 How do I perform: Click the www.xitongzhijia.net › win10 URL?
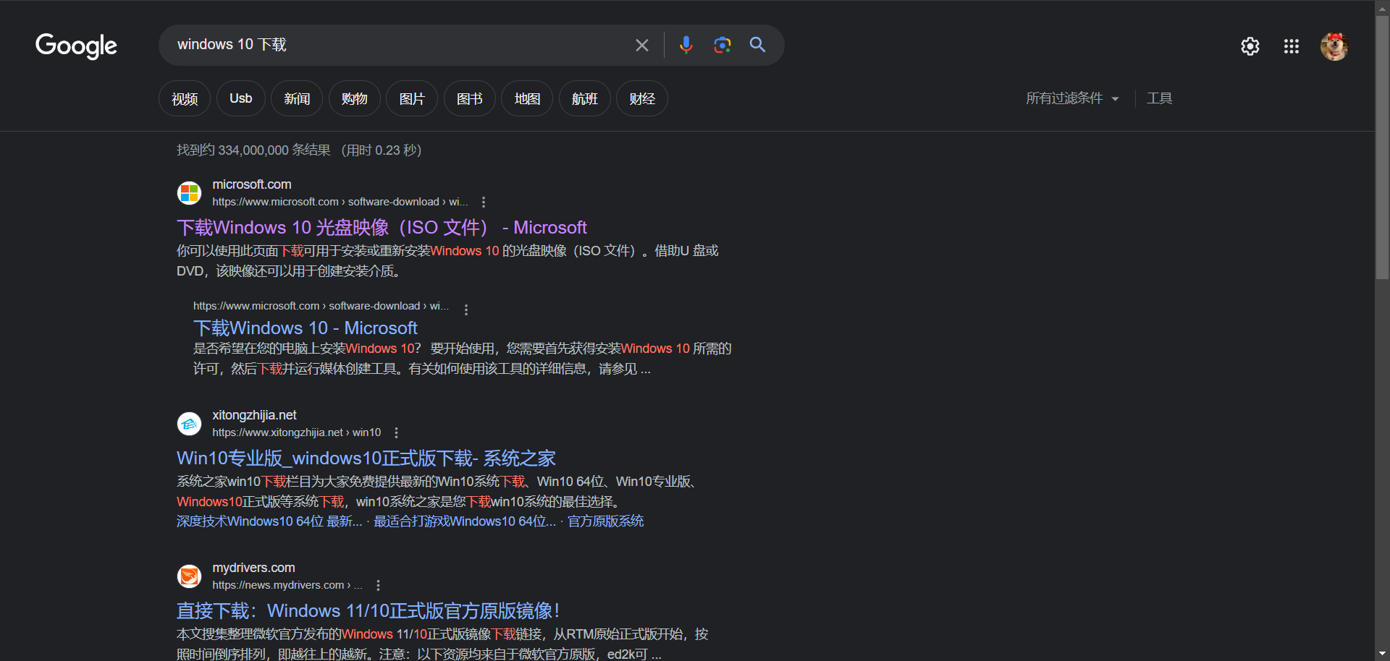[296, 432]
